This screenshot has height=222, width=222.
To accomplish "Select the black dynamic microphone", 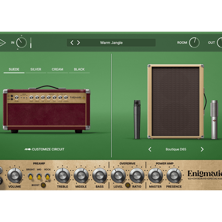I will tap(137, 119).
